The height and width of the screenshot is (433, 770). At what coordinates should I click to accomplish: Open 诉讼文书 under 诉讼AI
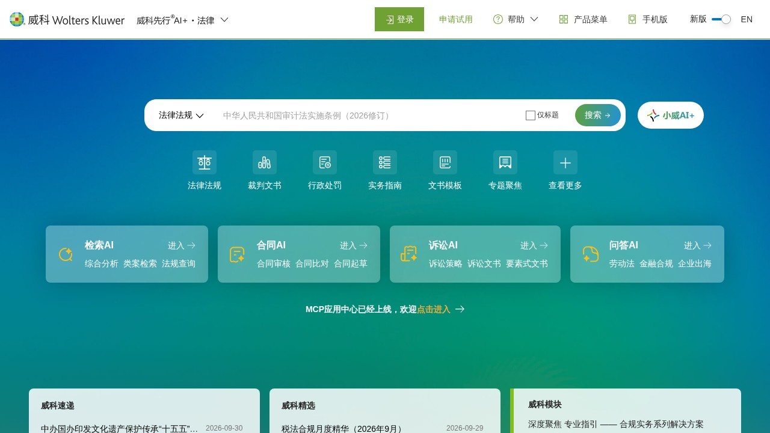point(484,263)
